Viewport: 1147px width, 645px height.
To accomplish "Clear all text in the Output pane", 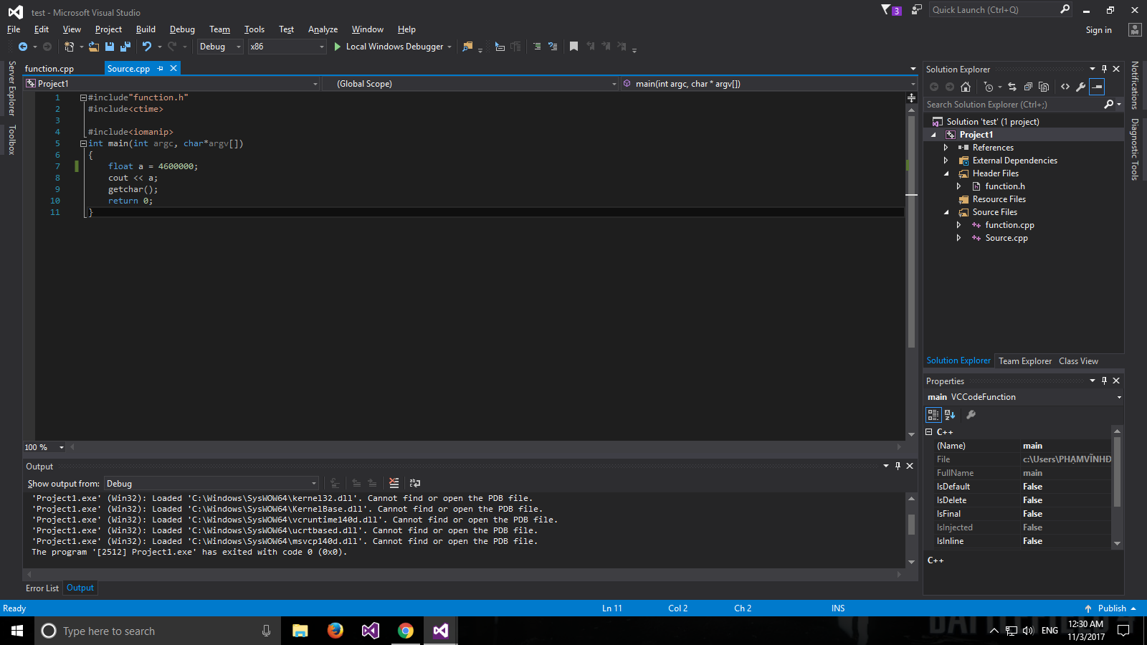I will [394, 483].
